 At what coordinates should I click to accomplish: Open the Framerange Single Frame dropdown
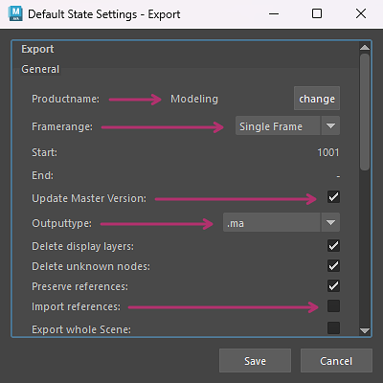click(287, 125)
